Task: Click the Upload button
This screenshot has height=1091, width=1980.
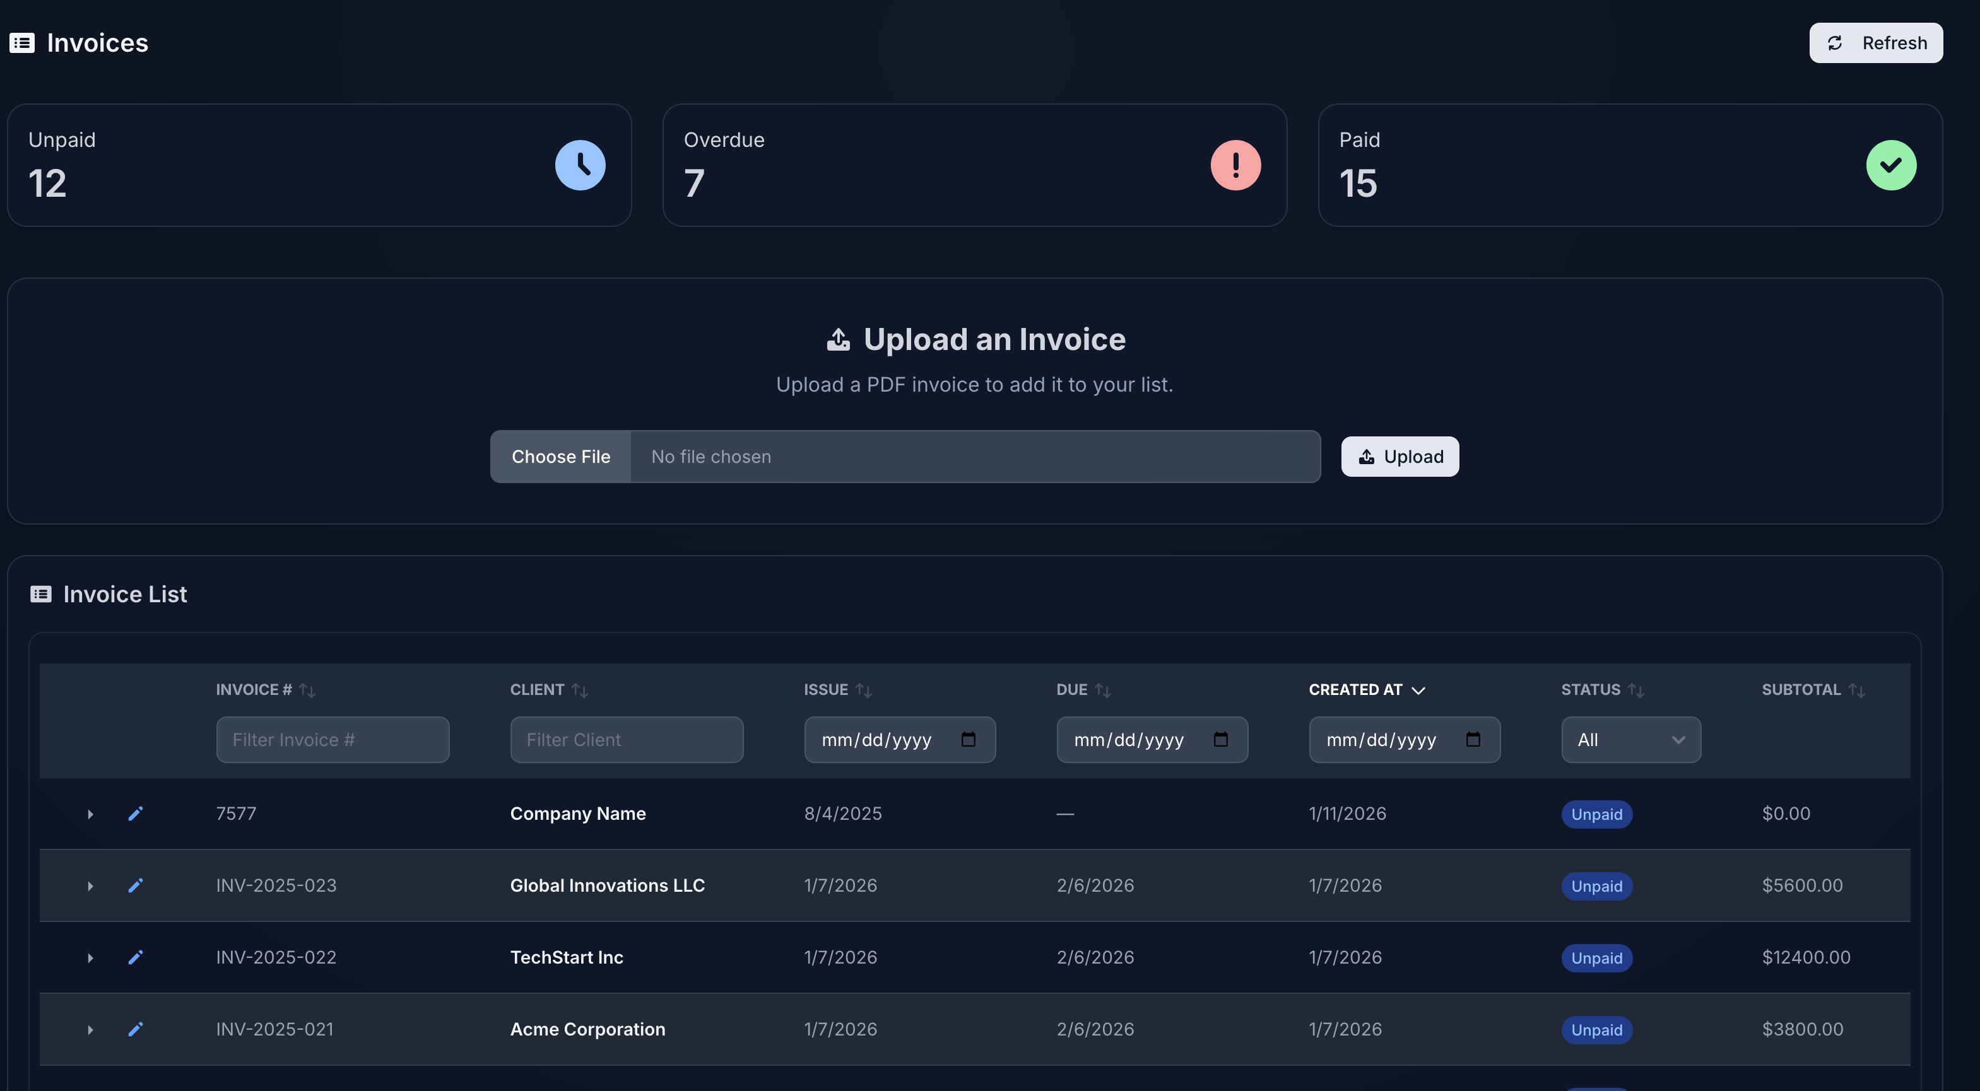Action: (x=1399, y=455)
